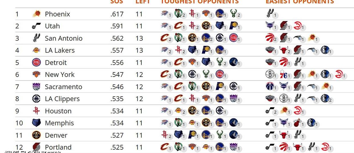This screenshot has width=354, height=153.
Task: Click the Lakers logo beside LA Lakers
Action: tap(36, 50)
